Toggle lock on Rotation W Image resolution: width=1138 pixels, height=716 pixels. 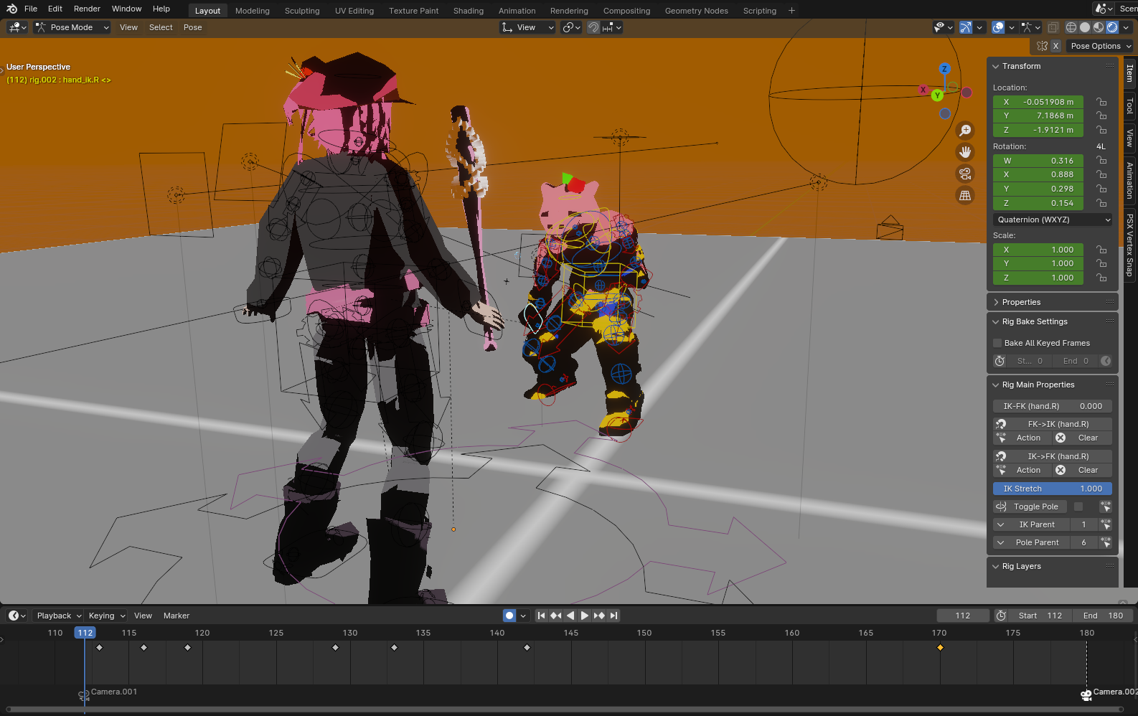tap(1101, 161)
